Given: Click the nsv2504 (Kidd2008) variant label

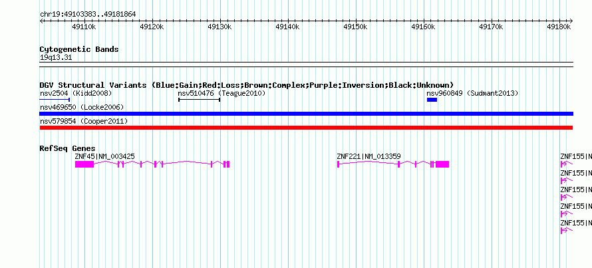Looking at the screenshot, I should coord(76,93).
